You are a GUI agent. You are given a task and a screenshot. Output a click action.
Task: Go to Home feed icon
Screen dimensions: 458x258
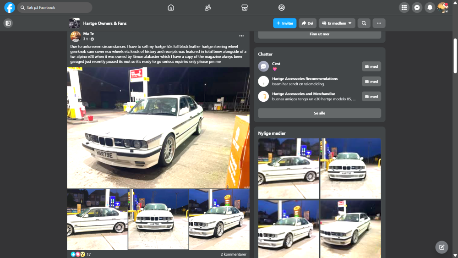171,7
